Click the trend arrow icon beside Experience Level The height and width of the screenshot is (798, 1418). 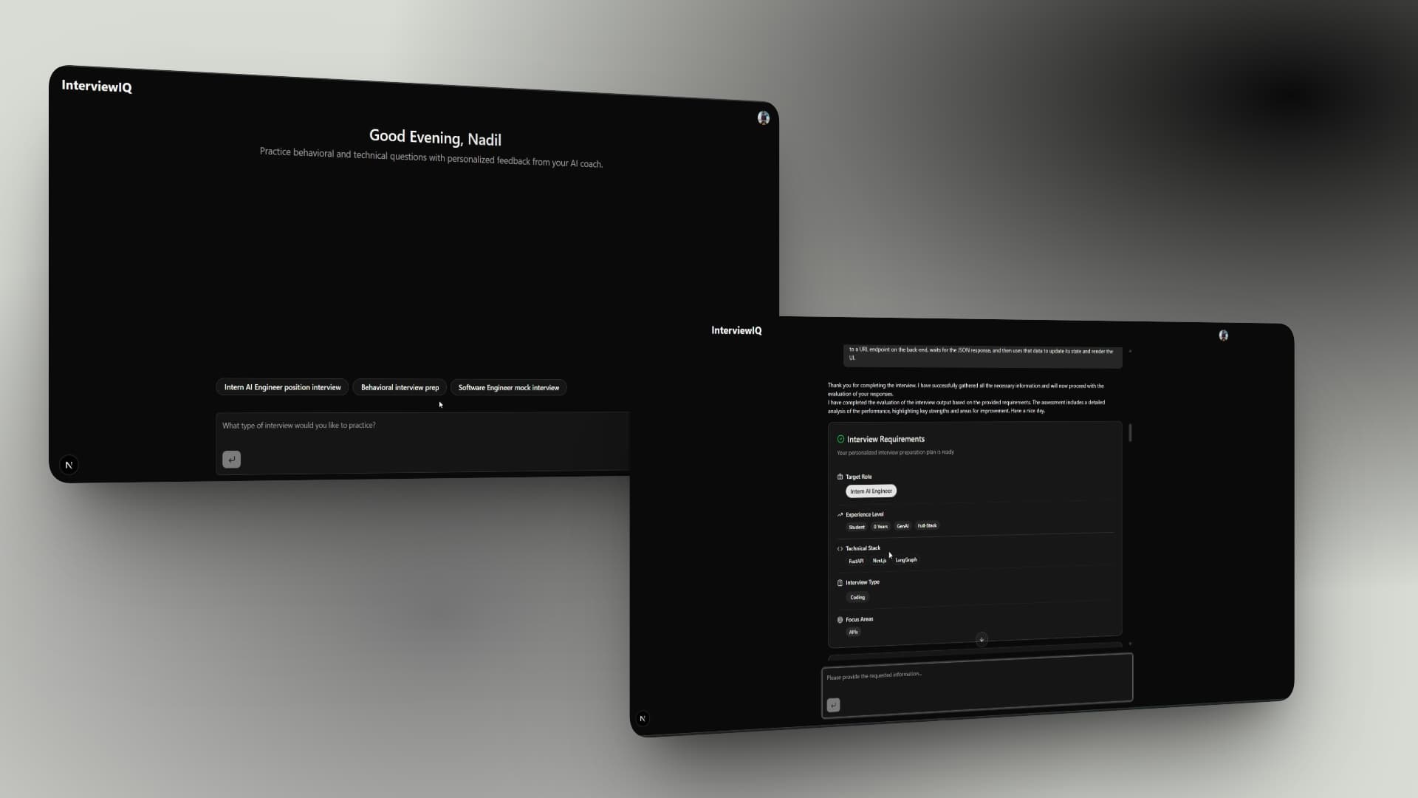point(840,514)
